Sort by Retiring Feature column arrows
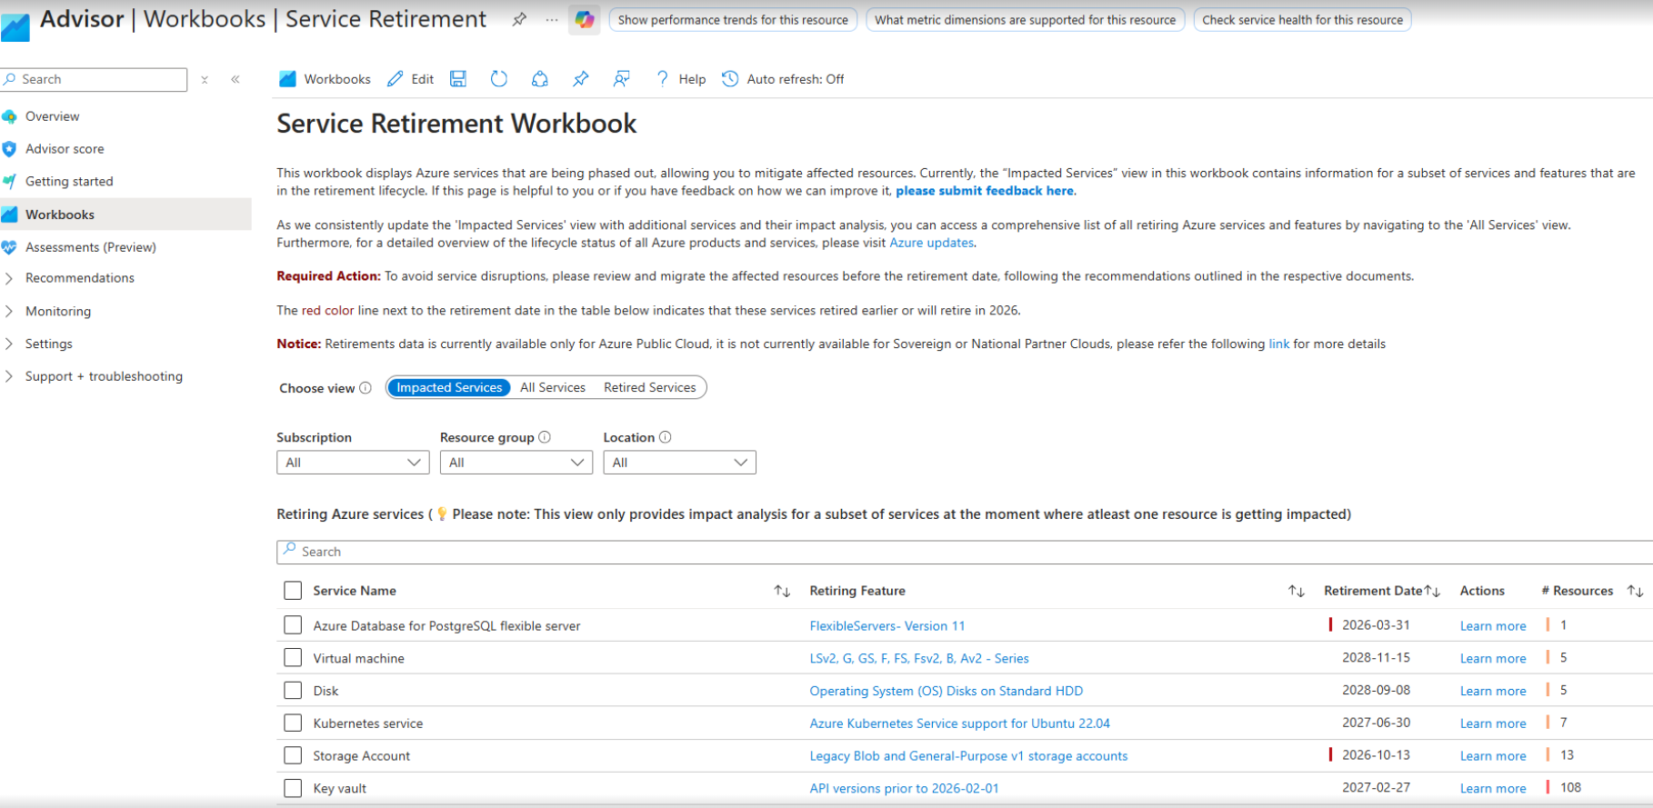Image resolution: width=1653 pixels, height=808 pixels. tap(1297, 592)
